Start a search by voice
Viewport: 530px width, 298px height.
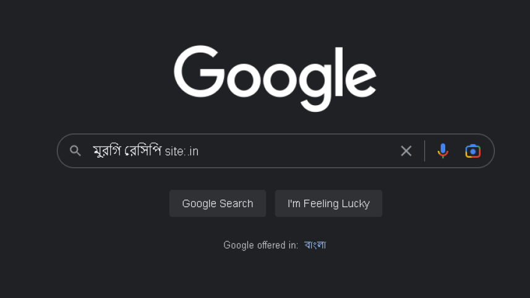click(x=443, y=151)
